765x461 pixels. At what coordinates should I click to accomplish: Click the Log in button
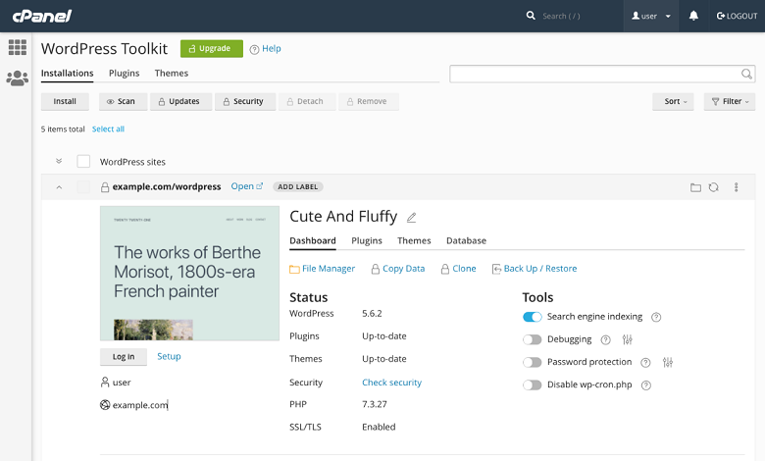124,357
